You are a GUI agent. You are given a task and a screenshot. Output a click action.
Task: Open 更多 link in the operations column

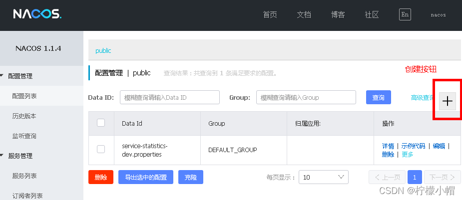coord(408,154)
